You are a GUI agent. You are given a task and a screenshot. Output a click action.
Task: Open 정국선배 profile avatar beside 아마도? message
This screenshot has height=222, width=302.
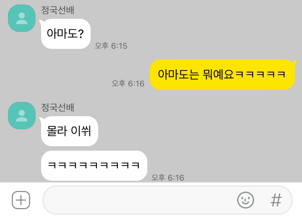coord(22,18)
